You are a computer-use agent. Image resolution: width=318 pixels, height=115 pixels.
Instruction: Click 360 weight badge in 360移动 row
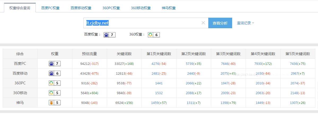tap(55, 93)
